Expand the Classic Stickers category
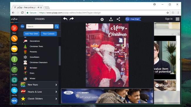 pos(38,98)
